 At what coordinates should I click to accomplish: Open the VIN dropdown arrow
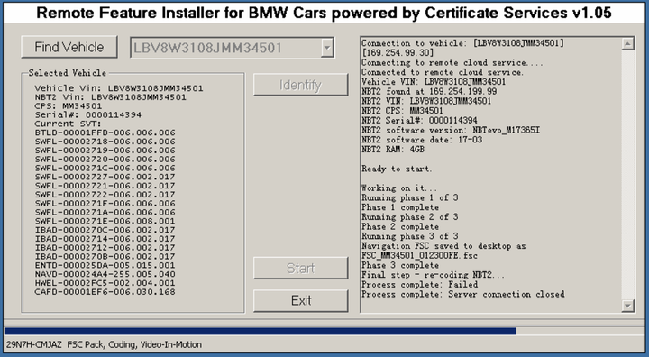click(327, 48)
